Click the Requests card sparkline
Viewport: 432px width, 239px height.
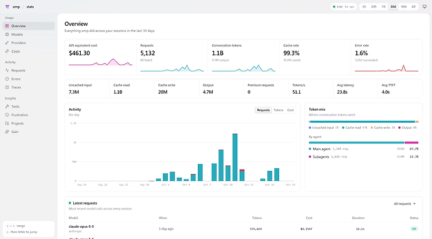[x=172, y=68]
